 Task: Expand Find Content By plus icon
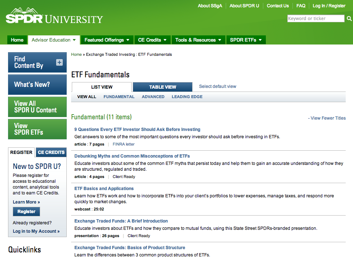[x=59, y=62]
